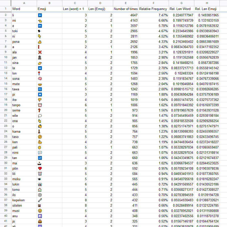Click the 'Rel. Len Word' header cell

point(181,9)
